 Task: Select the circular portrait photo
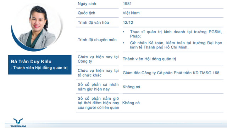tap(37, 27)
